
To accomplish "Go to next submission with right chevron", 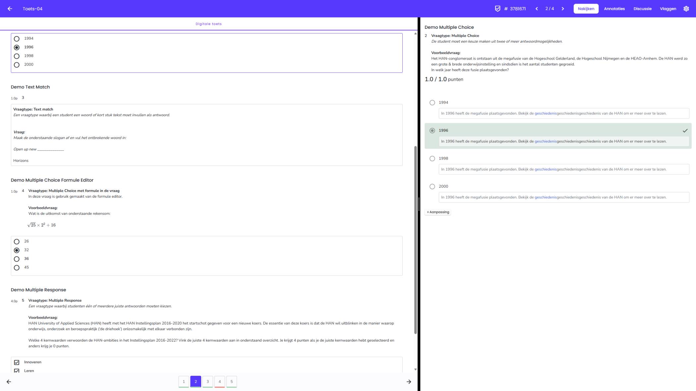I will (x=563, y=9).
